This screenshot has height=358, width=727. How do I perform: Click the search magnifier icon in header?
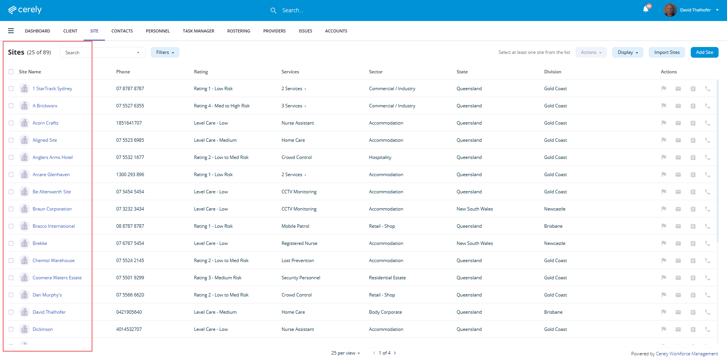pyautogui.click(x=273, y=10)
